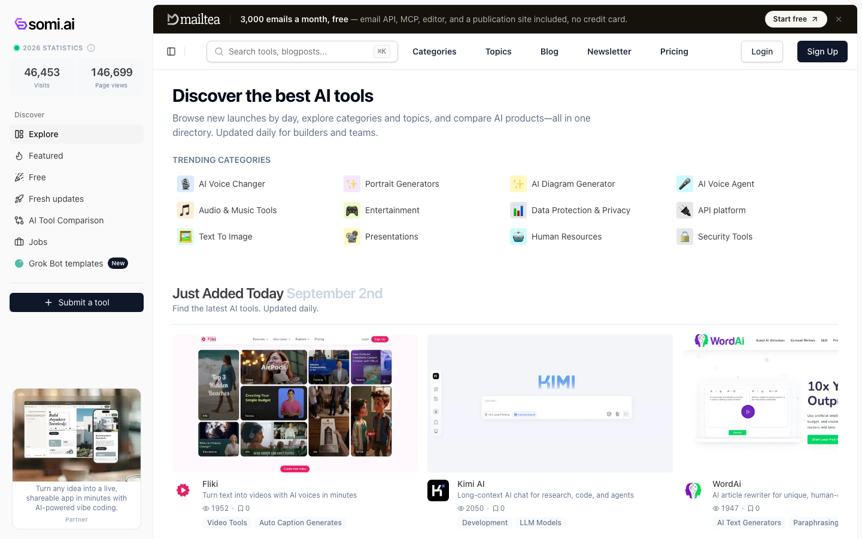
Task: Open the WordAi screenshot thumbnail
Action: click(x=760, y=403)
